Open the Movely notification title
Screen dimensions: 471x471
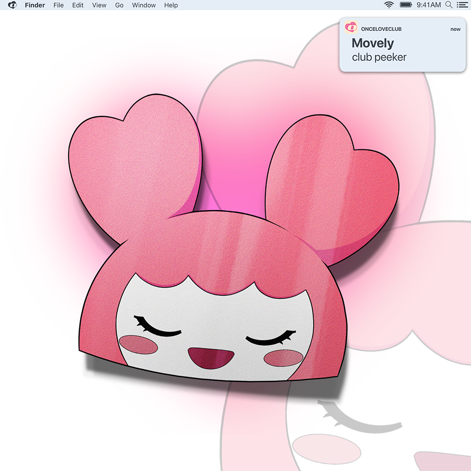(373, 43)
